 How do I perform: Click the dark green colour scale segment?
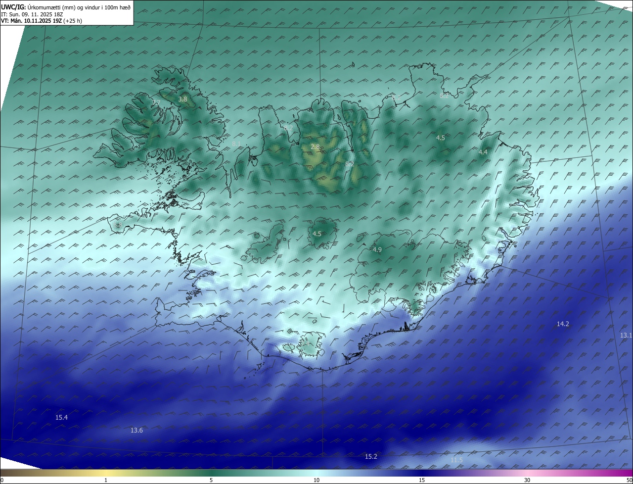point(211,473)
